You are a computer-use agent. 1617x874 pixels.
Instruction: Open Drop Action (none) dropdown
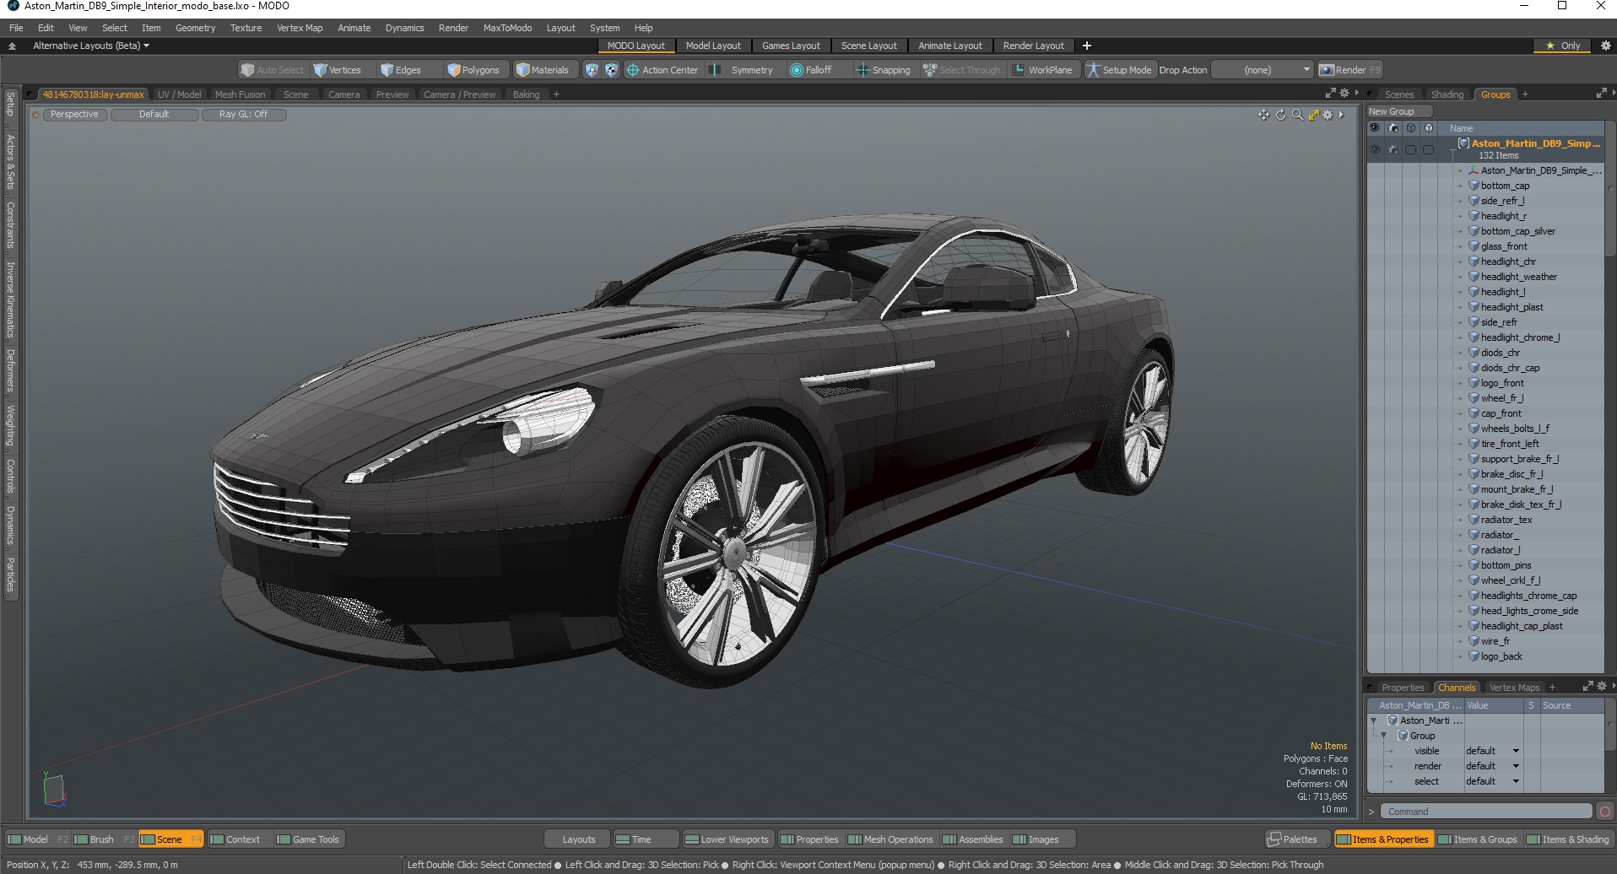click(x=1263, y=70)
